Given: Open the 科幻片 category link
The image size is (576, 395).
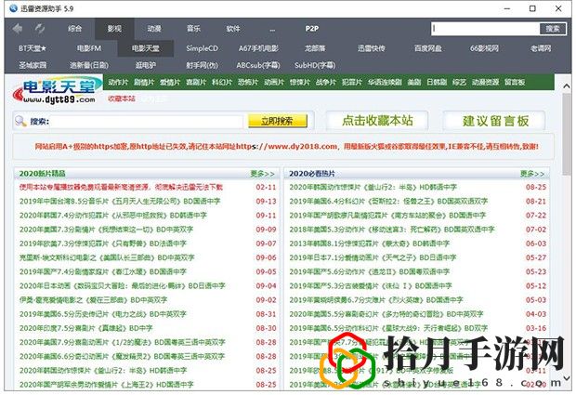Looking at the screenshot, I should [x=222, y=83].
